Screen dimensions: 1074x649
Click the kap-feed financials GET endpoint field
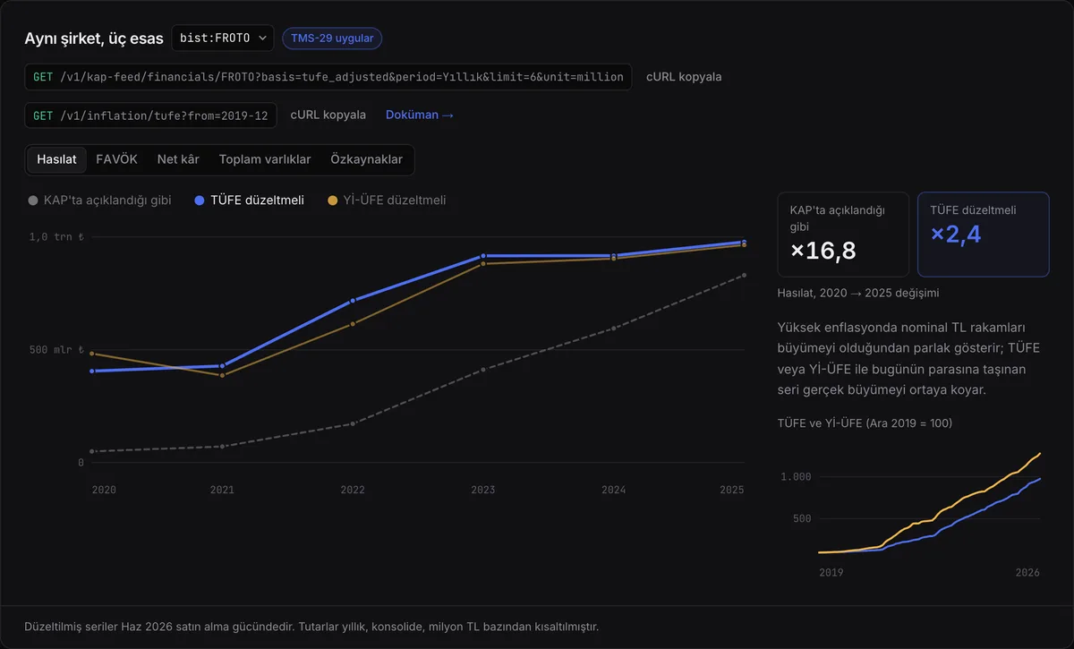coord(328,77)
